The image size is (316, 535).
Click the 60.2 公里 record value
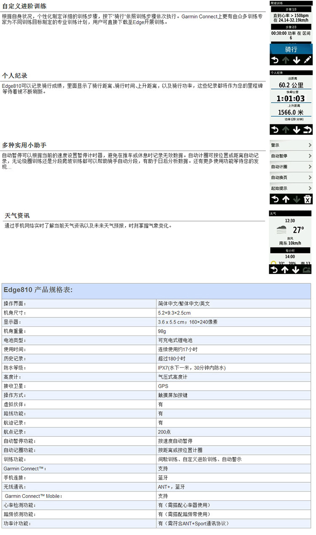[x=291, y=86]
